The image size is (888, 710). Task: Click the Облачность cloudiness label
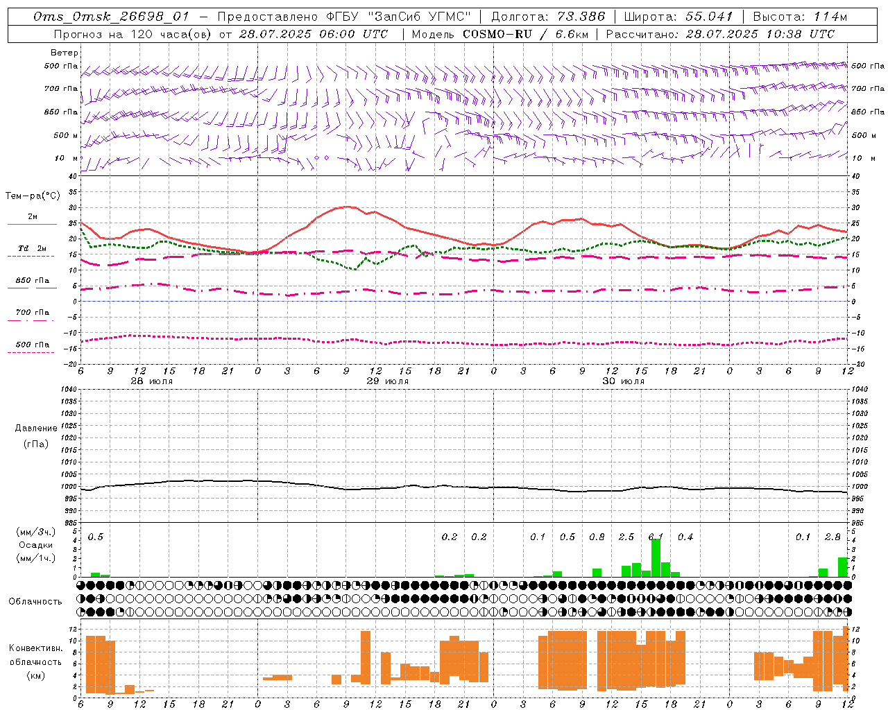click(35, 602)
